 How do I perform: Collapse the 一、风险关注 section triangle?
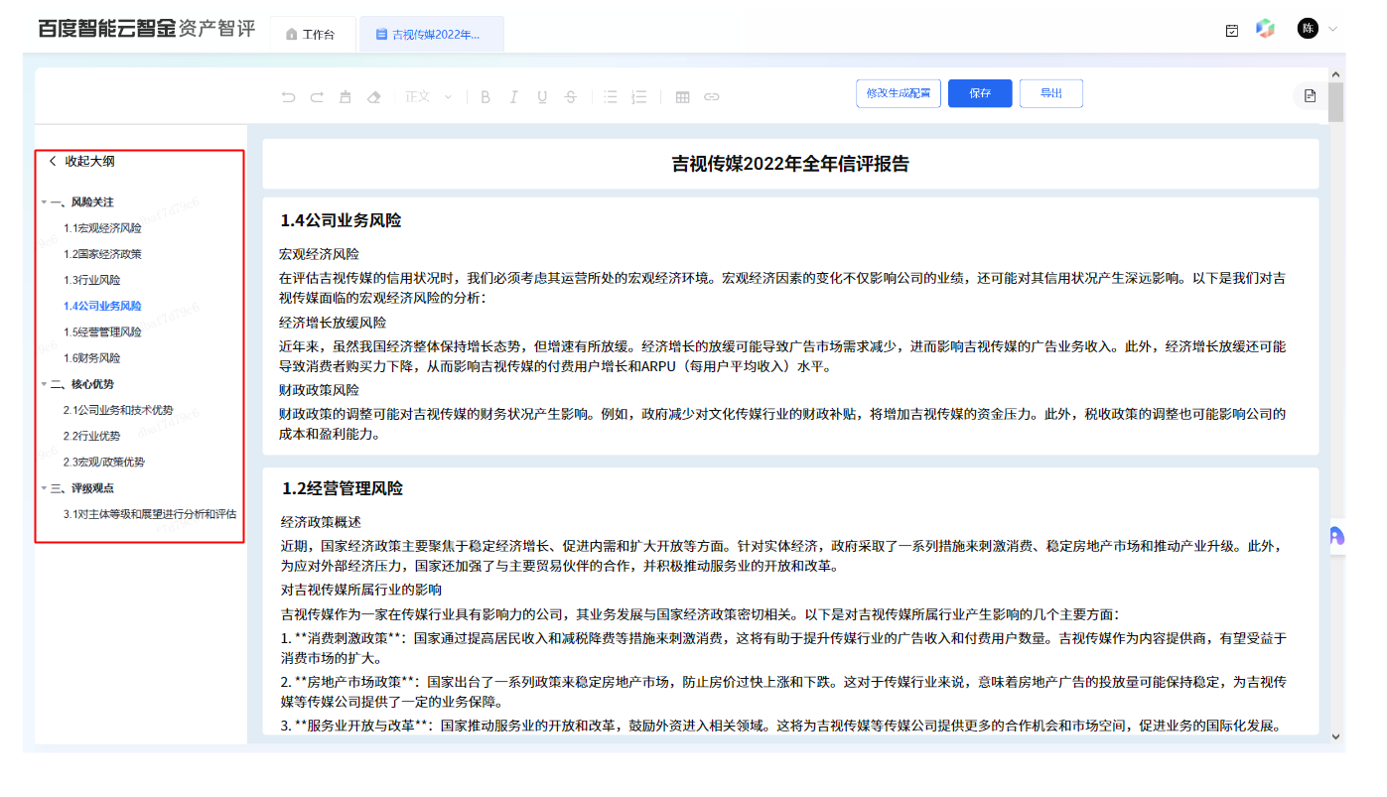(x=44, y=202)
